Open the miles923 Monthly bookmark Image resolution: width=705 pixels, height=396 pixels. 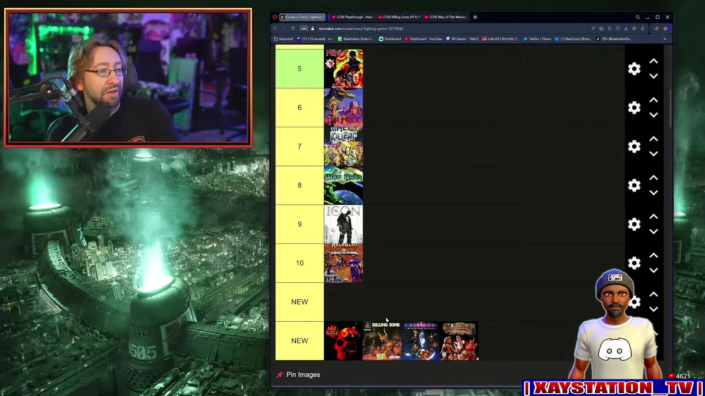(x=500, y=39)
